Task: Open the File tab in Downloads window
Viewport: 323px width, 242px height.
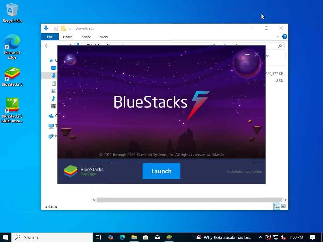Action: (x=50, y=37)
